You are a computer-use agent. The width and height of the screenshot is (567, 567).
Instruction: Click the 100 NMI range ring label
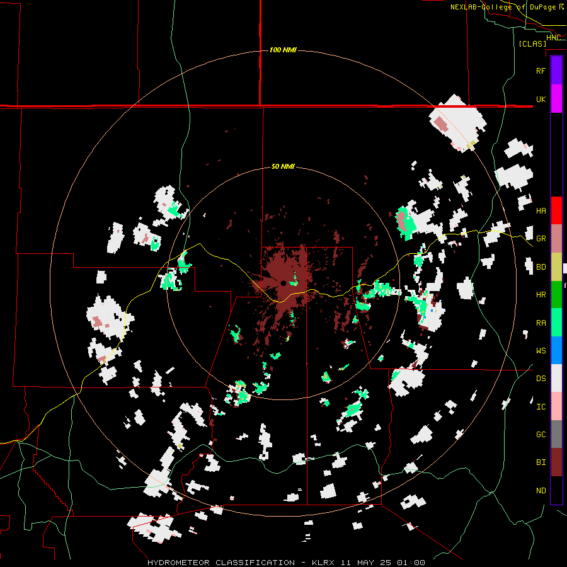[x=283, y=50]
